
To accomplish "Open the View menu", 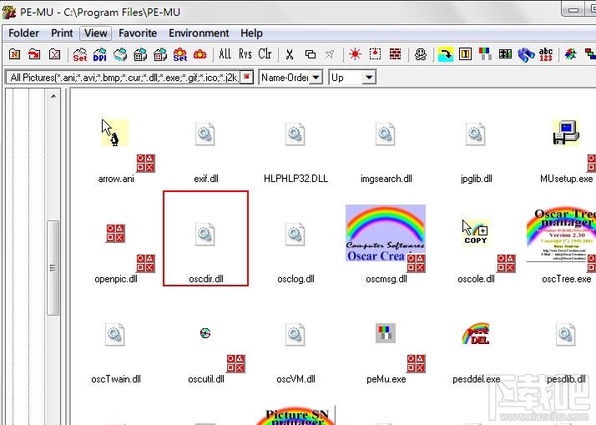I will click(x=95, y=33).
